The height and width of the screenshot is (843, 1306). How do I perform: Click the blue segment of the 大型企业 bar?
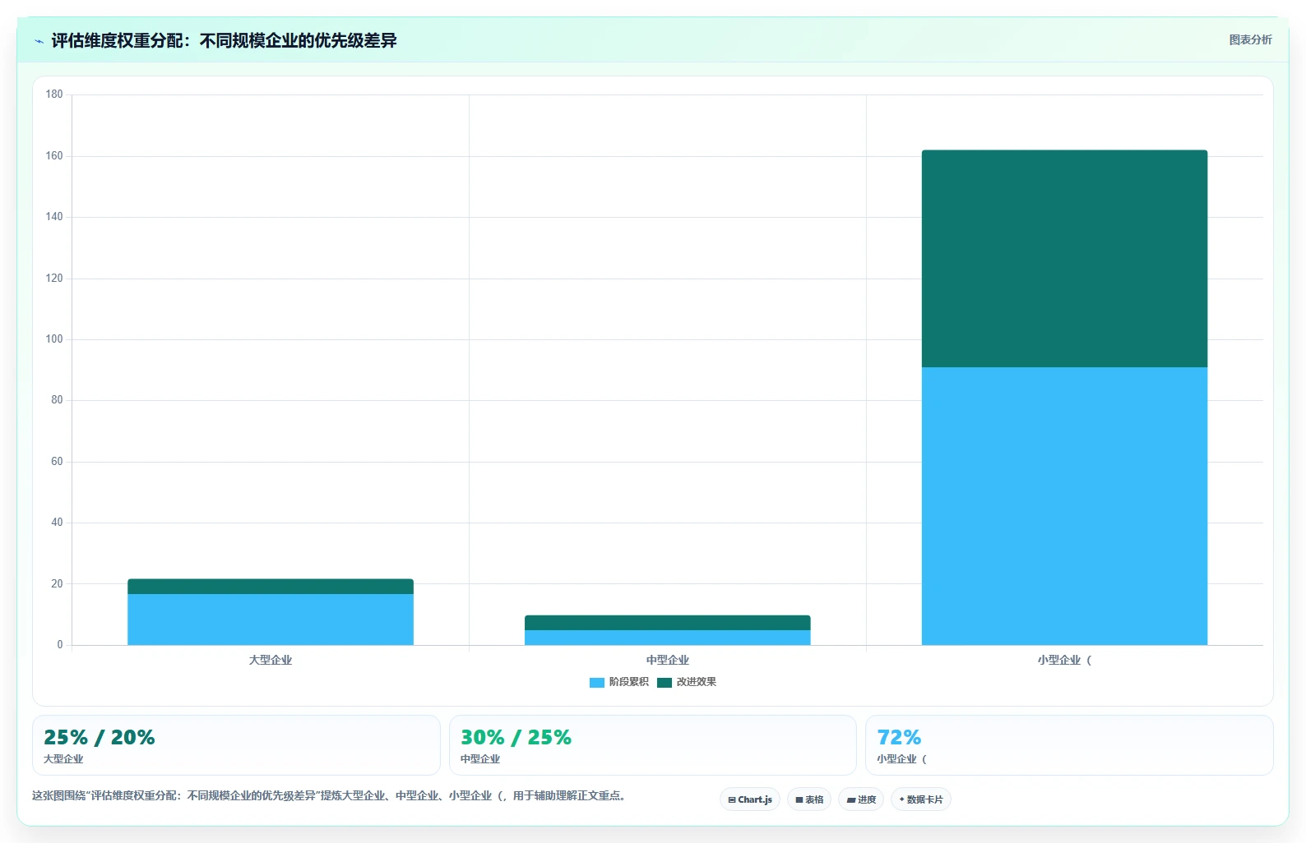[x=271, y=620]
